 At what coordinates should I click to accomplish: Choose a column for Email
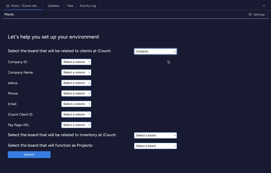(x=76, y=104)
